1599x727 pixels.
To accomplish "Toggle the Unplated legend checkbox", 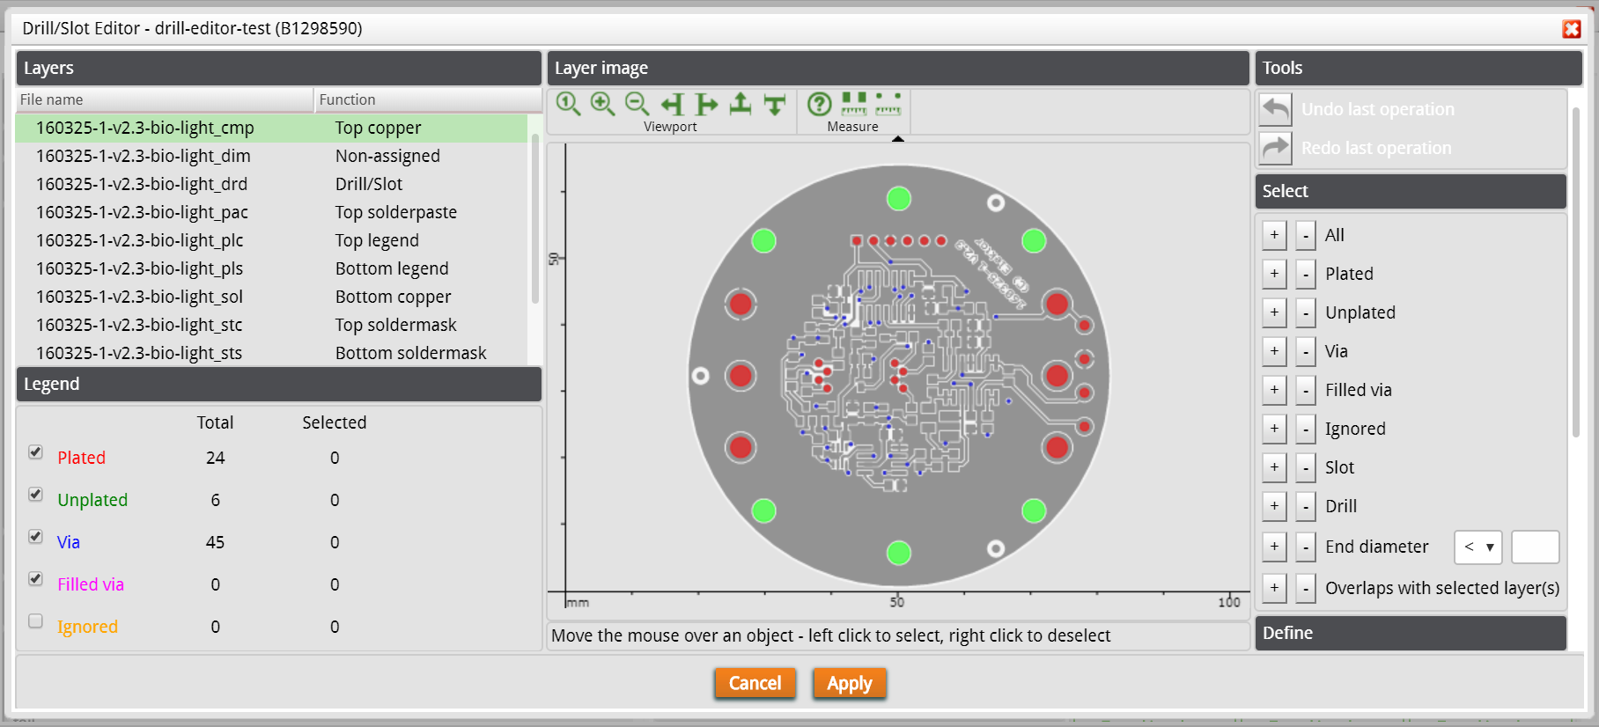I will (35, 494).
